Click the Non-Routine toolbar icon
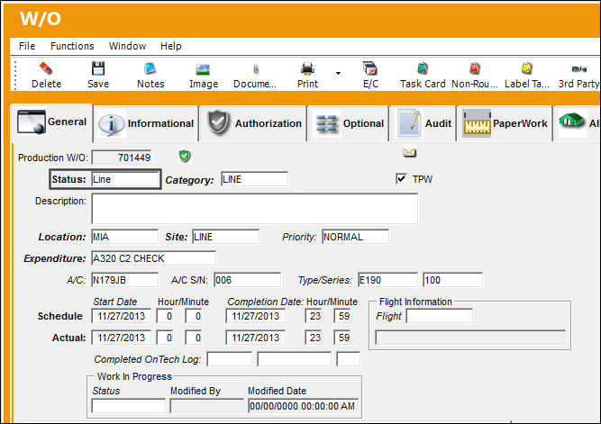This screenshot has height=424, width=601. point(475,68)
